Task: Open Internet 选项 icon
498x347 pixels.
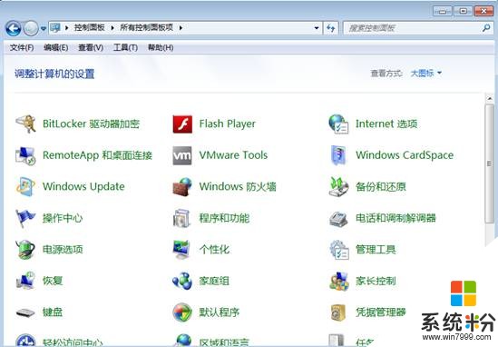Action: (338, 124)
